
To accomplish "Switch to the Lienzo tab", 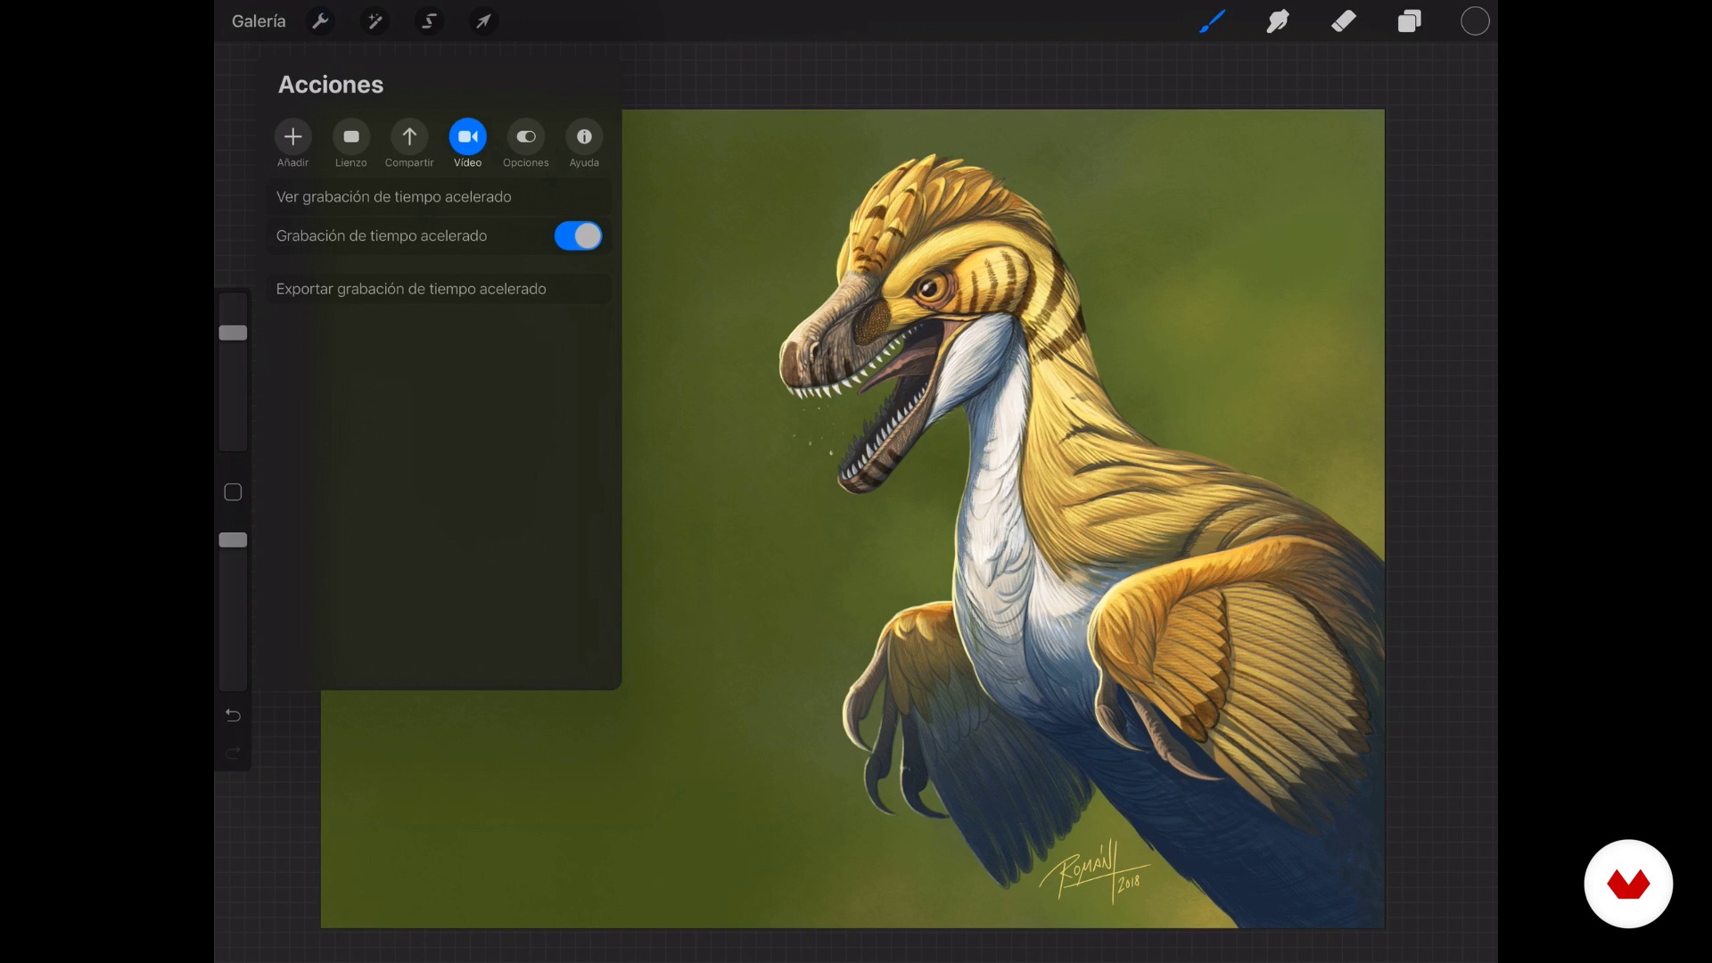I will [351, 144].
